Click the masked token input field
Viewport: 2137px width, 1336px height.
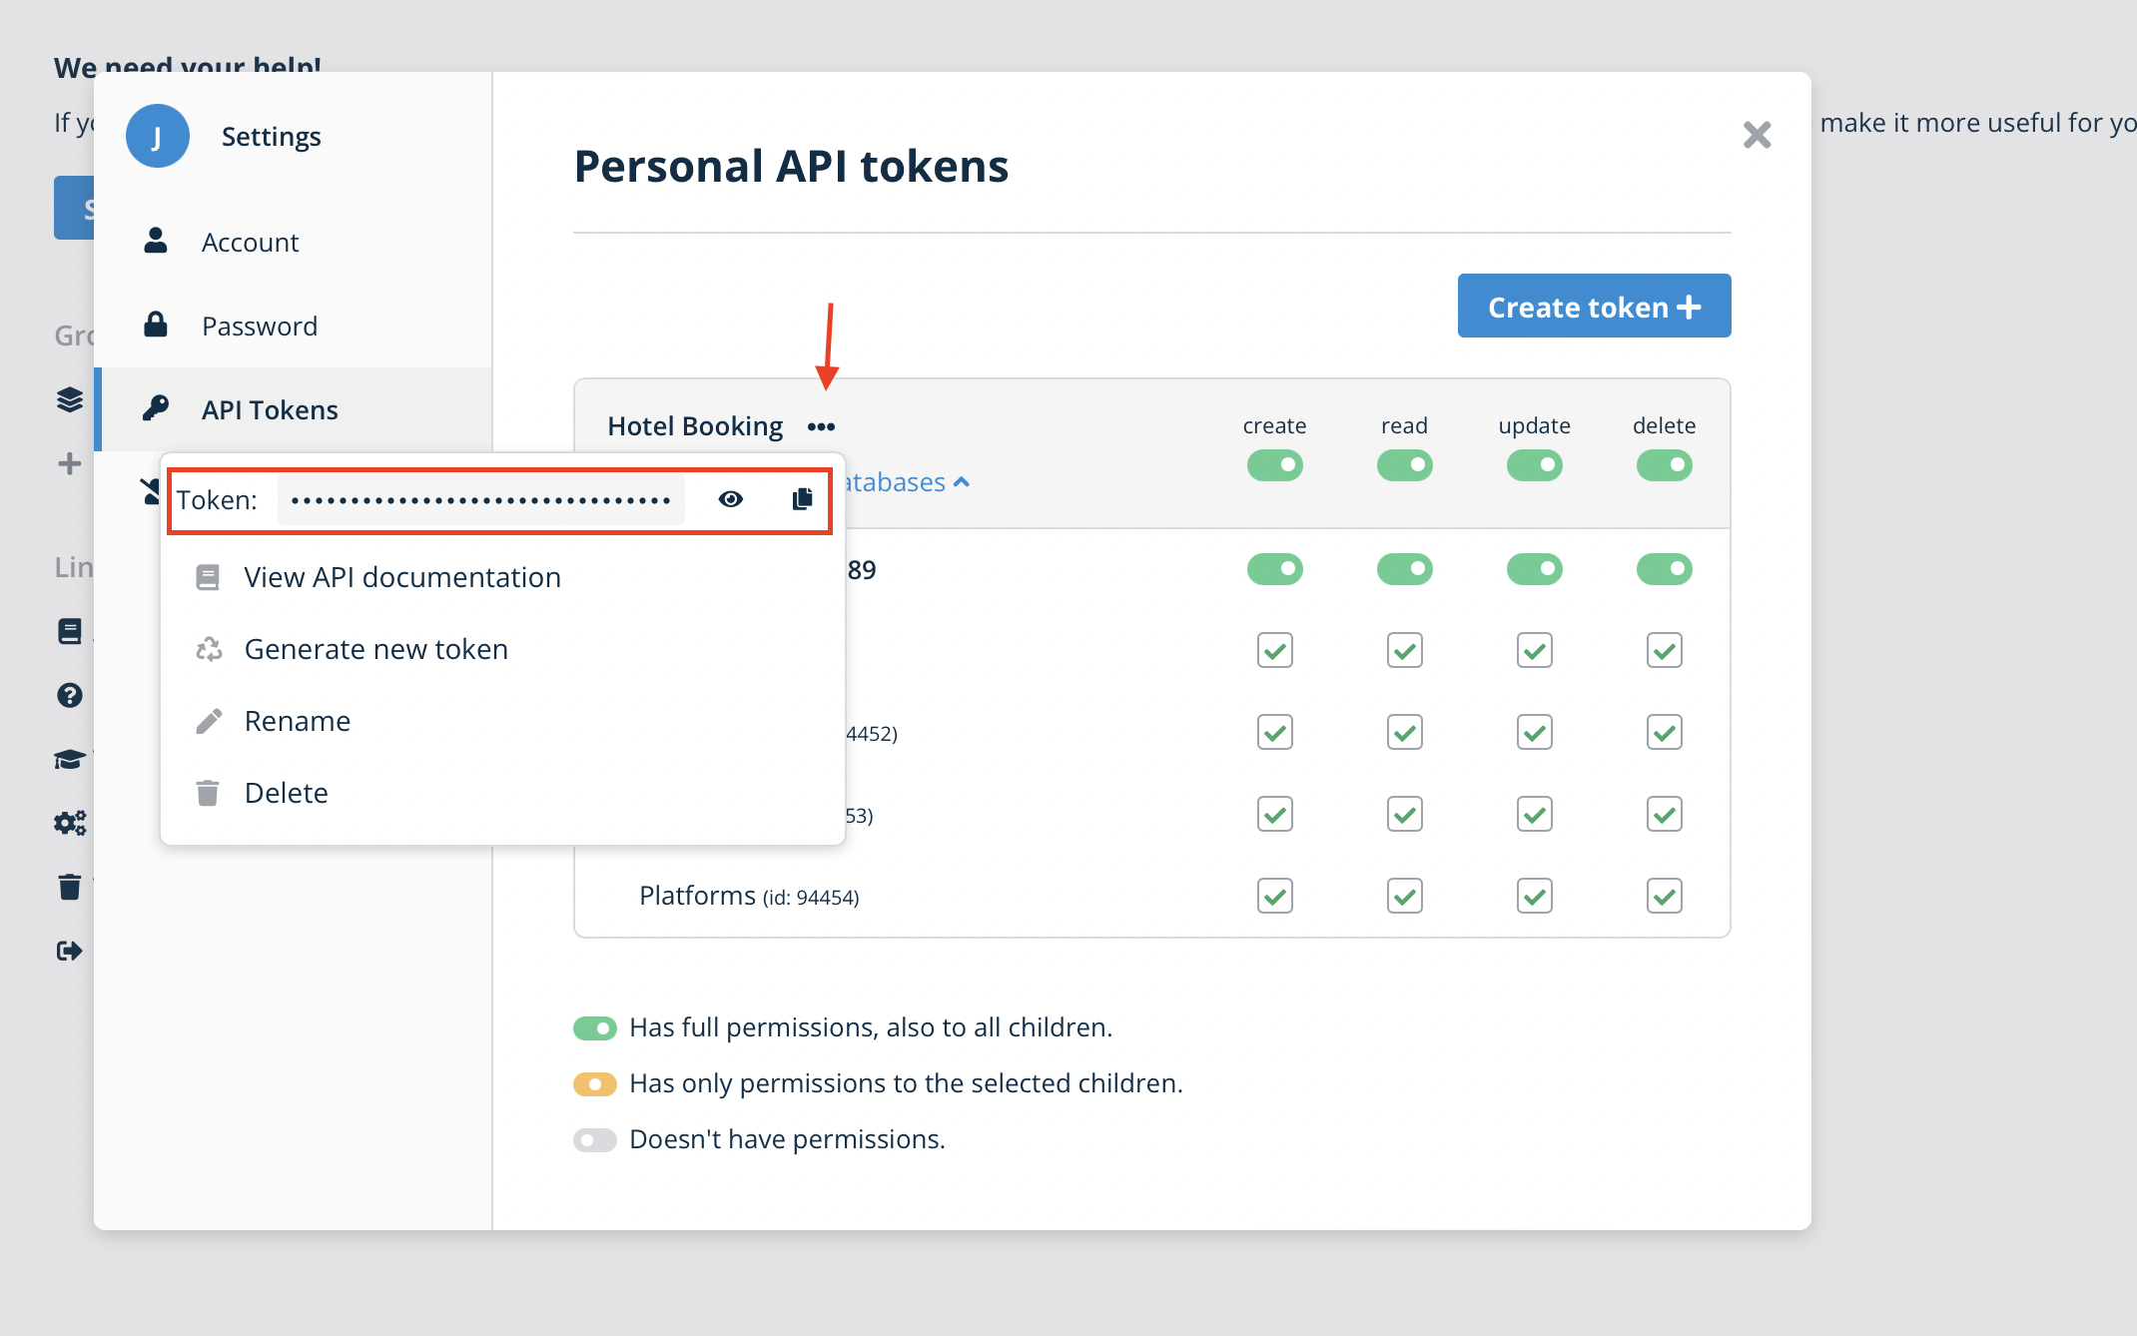coord(481,500)
